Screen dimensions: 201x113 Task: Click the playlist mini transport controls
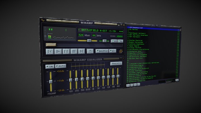(x=169, y=82)
